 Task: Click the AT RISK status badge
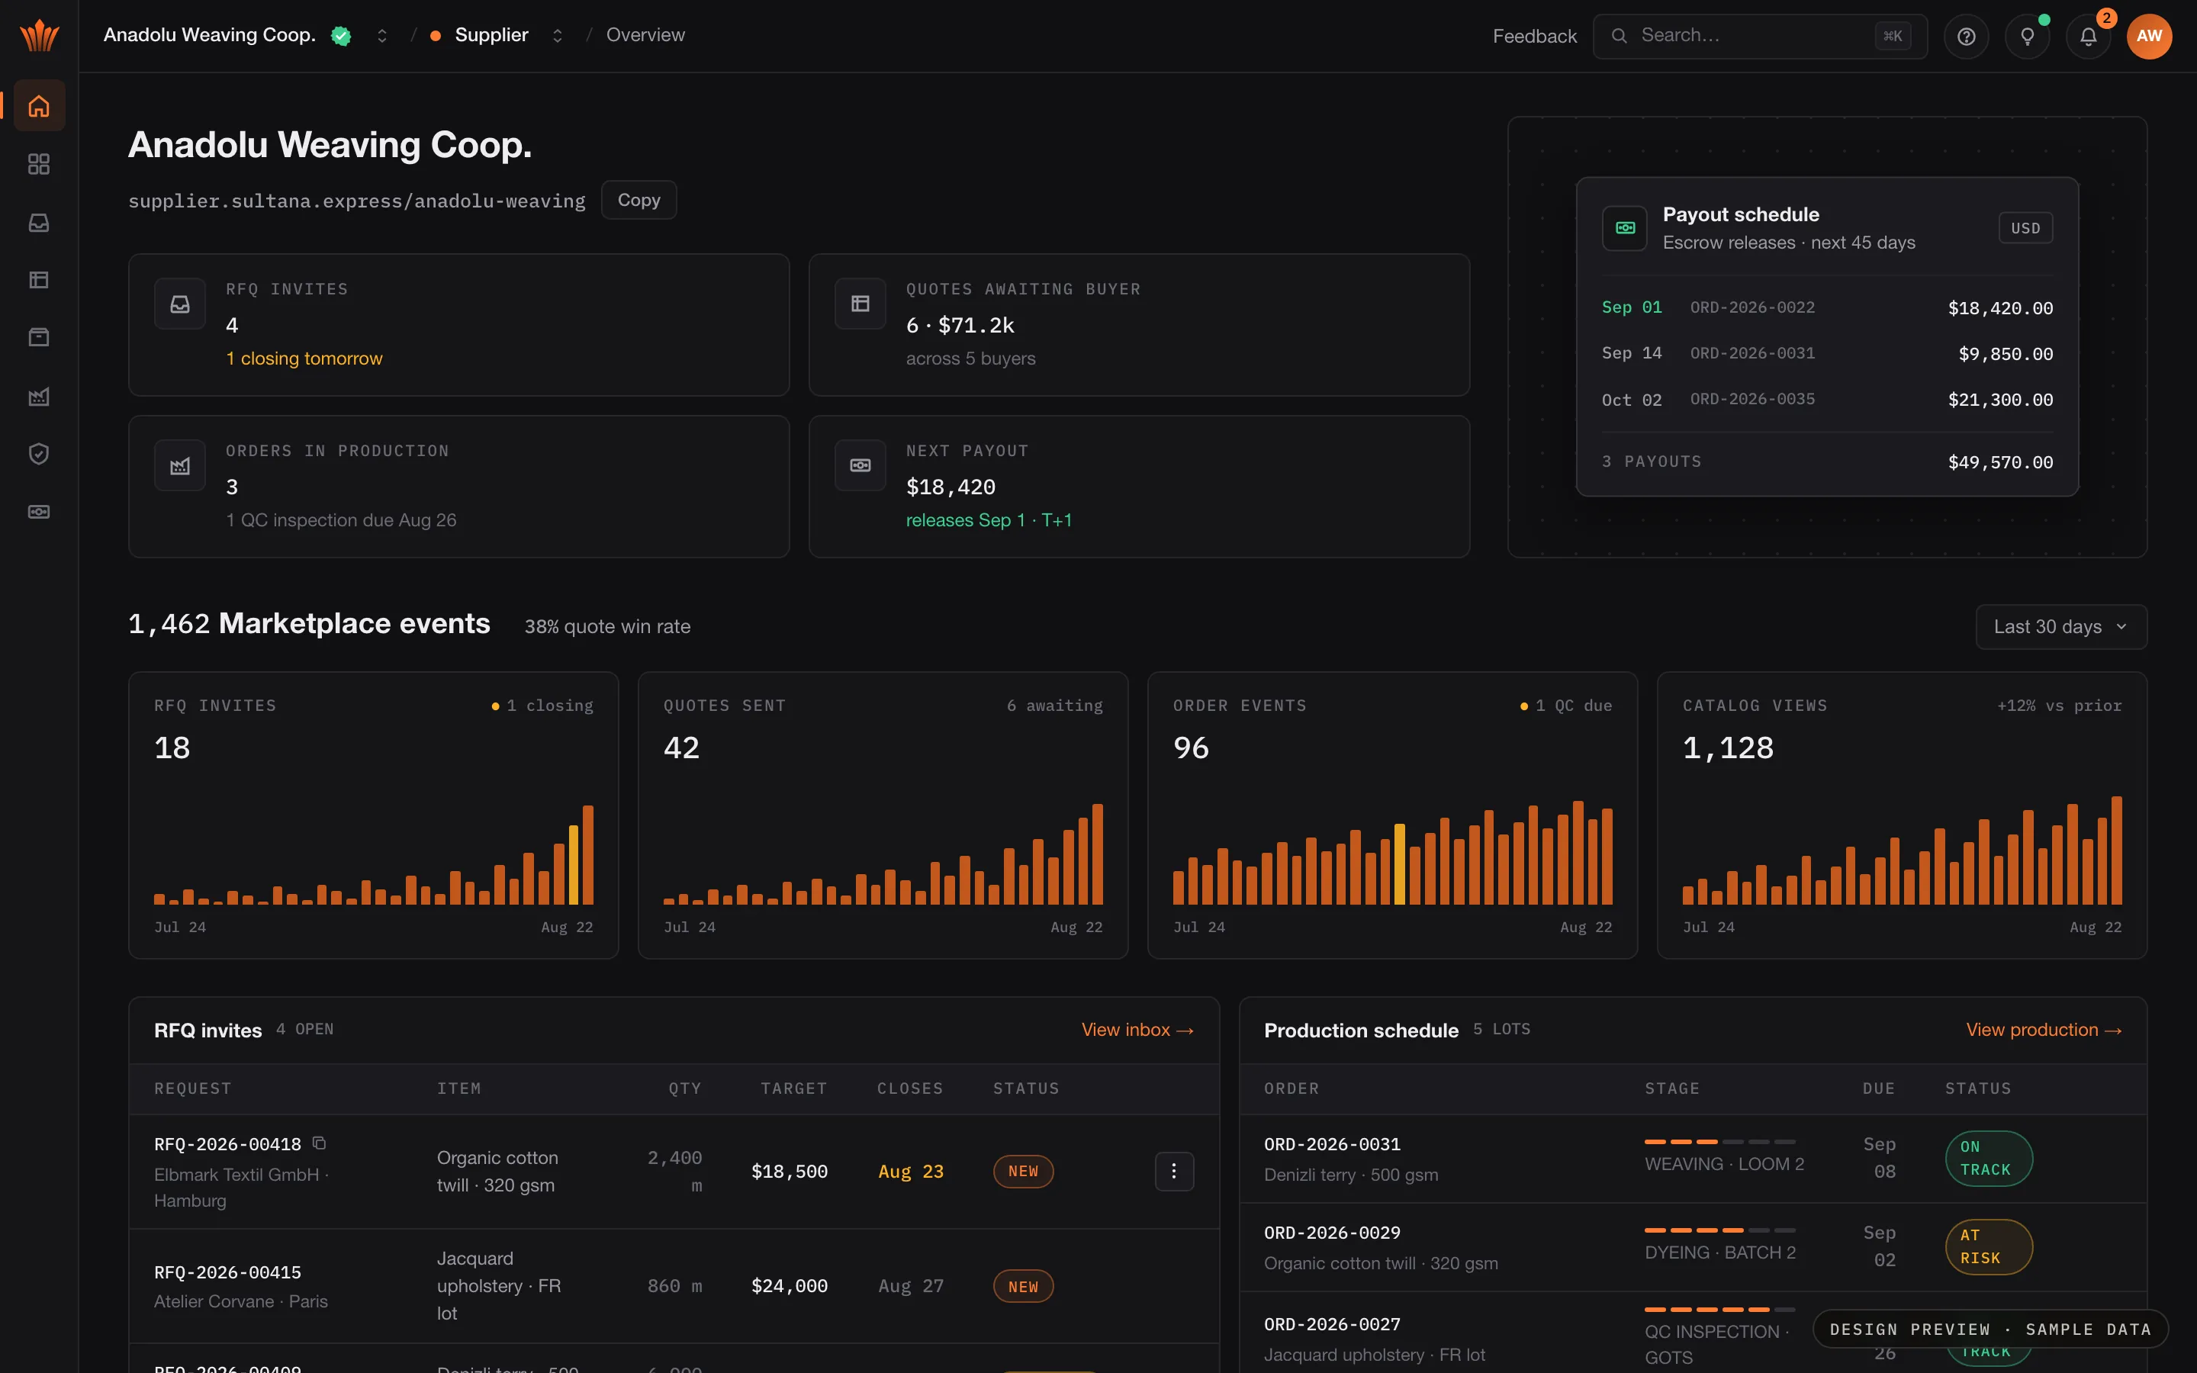pyautogui.click(x=1988, y=1247)
